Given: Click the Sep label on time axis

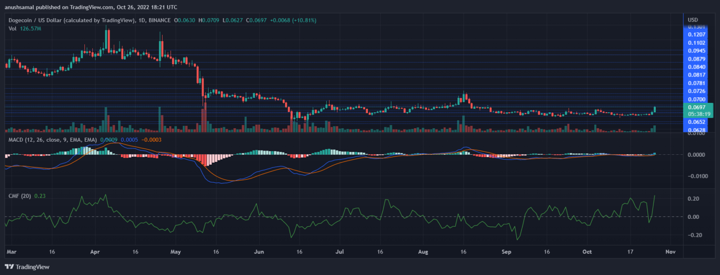Looking at the screenshot, I should pyautogui.click(x=506, y=252).
